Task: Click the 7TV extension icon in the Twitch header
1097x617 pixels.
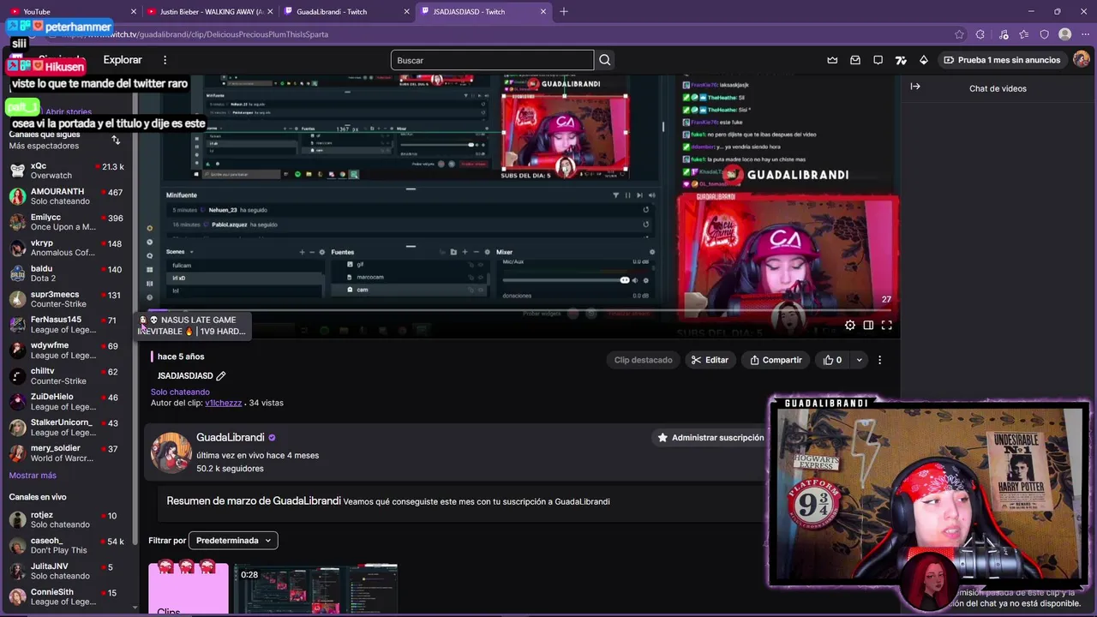Action: (901, 60)
